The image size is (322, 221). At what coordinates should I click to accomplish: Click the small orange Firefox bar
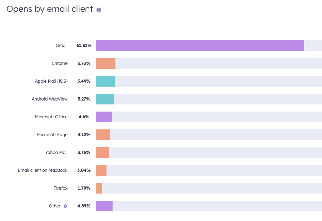tap(99, 188)
